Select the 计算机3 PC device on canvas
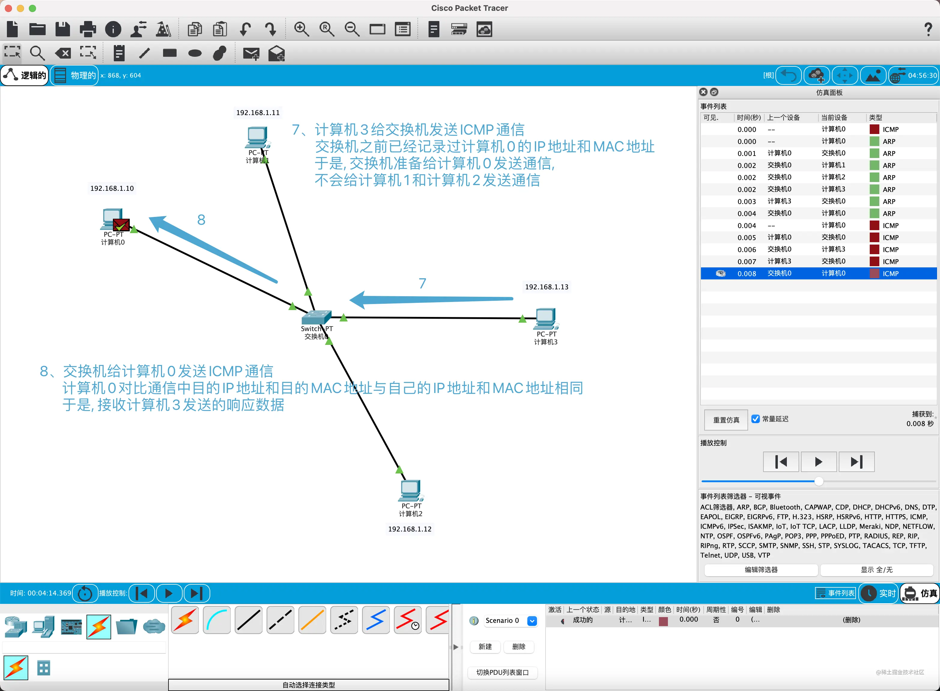The width and height of the screenshot is (940, 691). click(x=546, y=320)
